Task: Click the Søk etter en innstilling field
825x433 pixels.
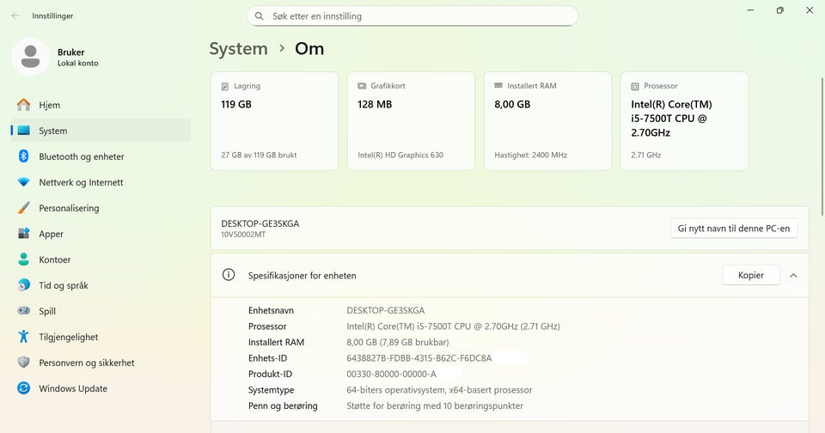Action: pyautogui.click(x=412, y=16)
